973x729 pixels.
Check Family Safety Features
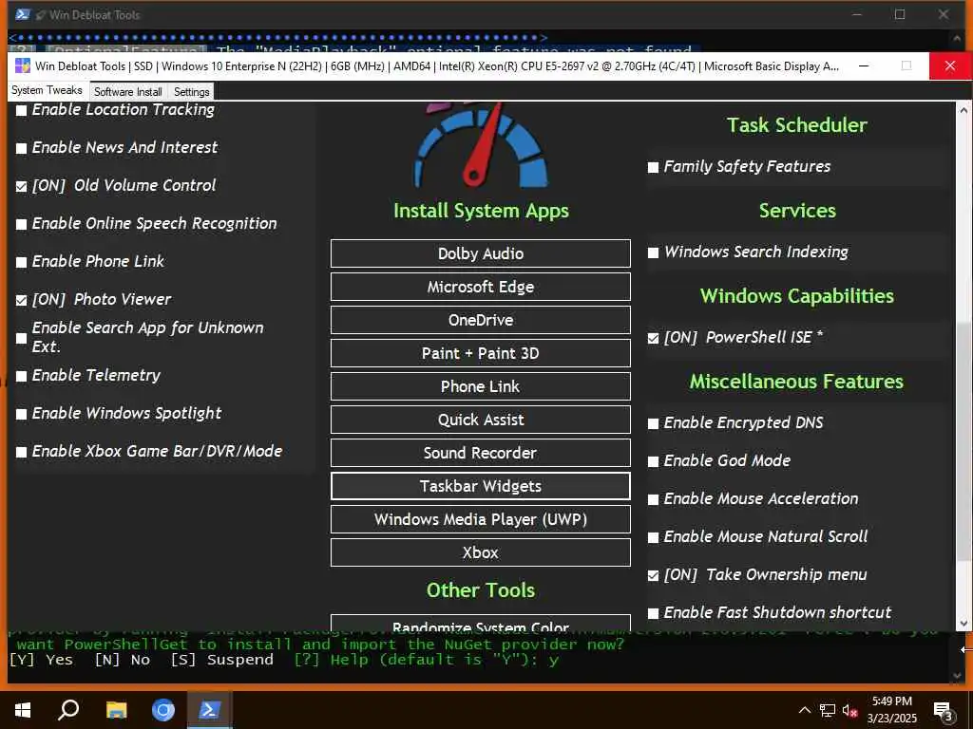click(x=653, y=167)
